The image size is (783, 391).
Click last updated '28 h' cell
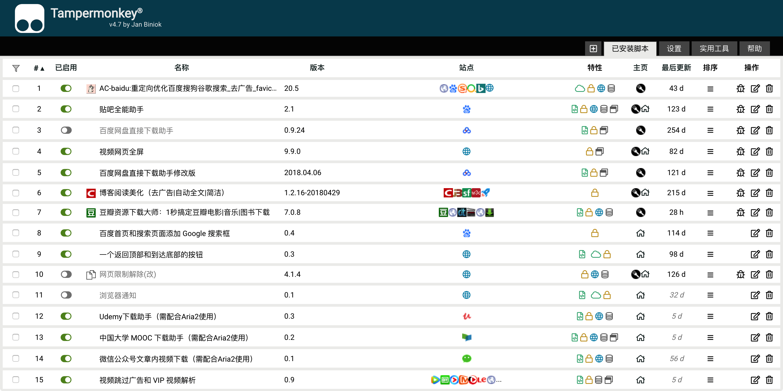676,212
